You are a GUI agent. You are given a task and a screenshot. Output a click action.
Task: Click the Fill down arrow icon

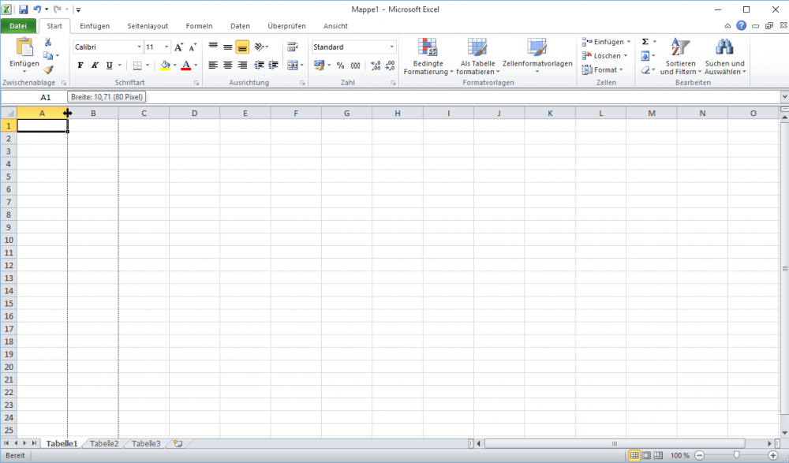[645, 56]
